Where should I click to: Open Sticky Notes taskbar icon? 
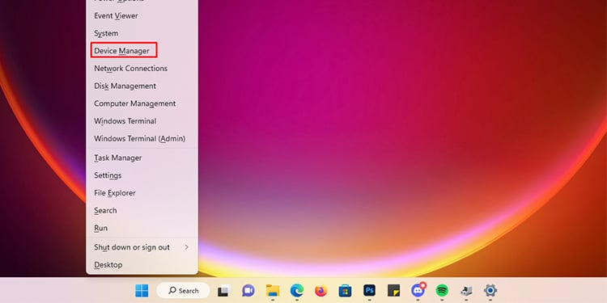coord(393,290)
